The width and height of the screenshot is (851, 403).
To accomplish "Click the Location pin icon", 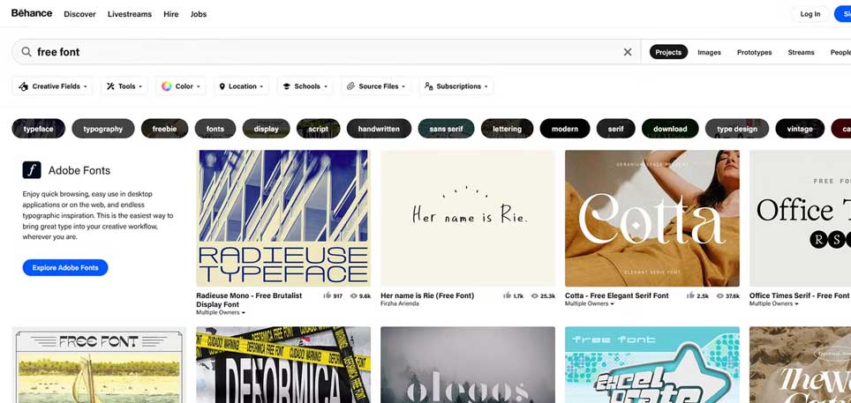I will [x=222, y=86].
